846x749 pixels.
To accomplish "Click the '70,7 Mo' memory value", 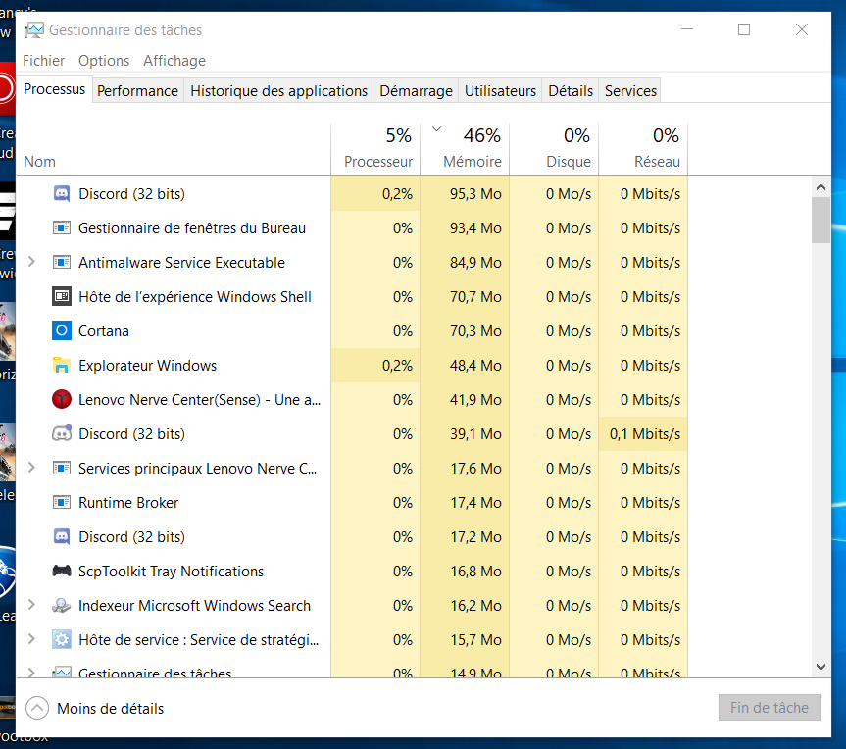I will [x=475, y=296].
